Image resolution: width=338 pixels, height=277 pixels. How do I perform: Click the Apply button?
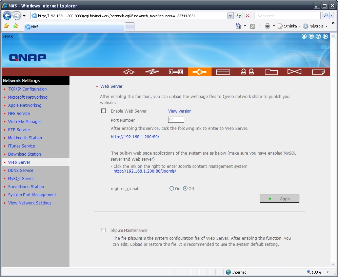pyautogui.click(x=279, y=199)
